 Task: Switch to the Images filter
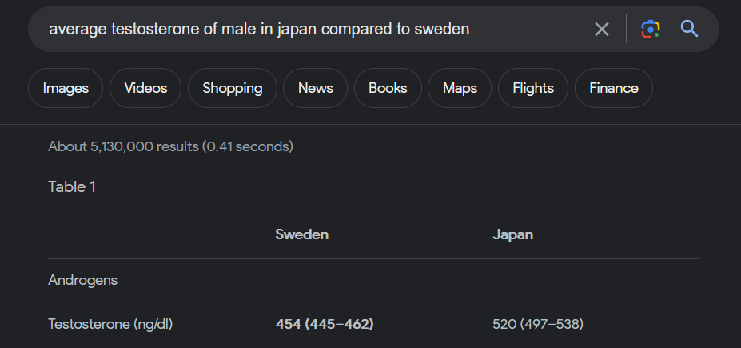click(x=66, y=88)
